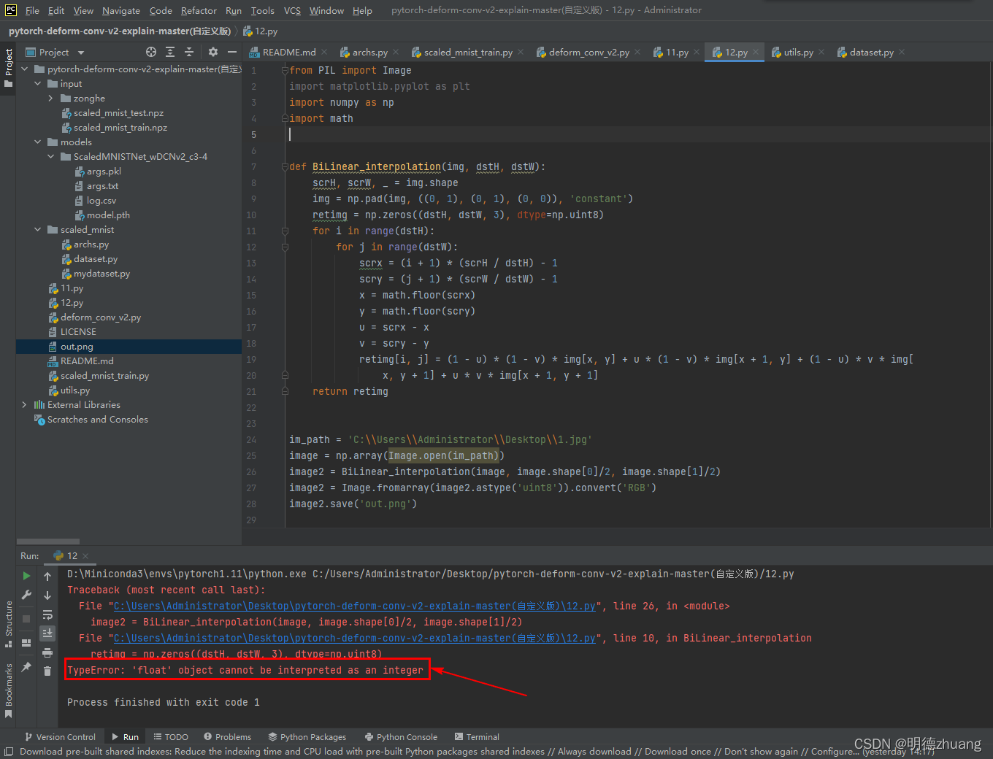
Task: Open the VCS menu
Action: click(292, 10)
